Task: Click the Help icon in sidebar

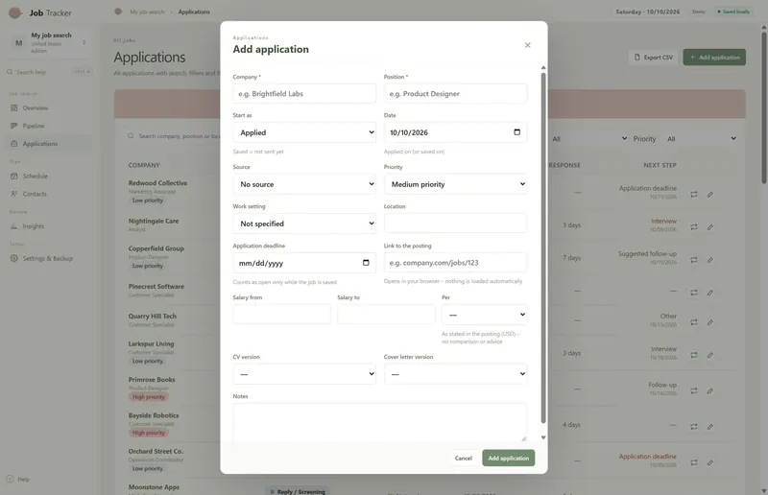Action: click(10, 479)
